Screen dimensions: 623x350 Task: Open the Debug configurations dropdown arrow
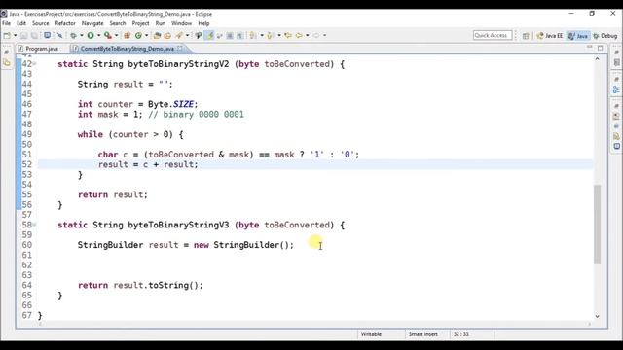pos(82,35)
